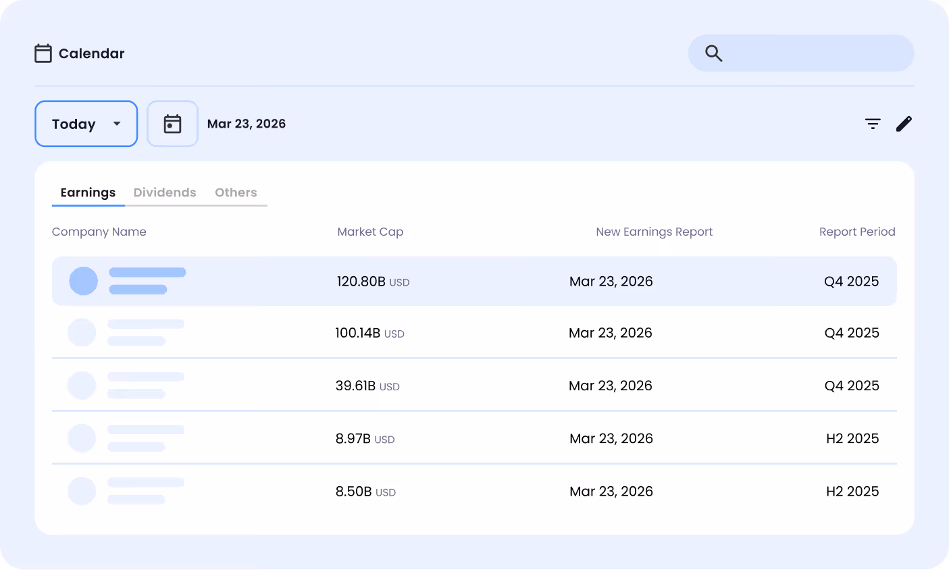Click the pencil edit icon
Viewport: 949px width, 574px height.
(904, 124)
